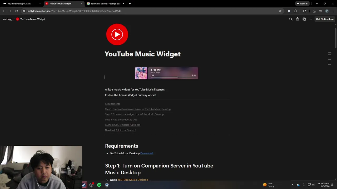The height and width of the screenshot is (189, 337).
Task: Open the media controls icon
Action: tap(320, 11)
